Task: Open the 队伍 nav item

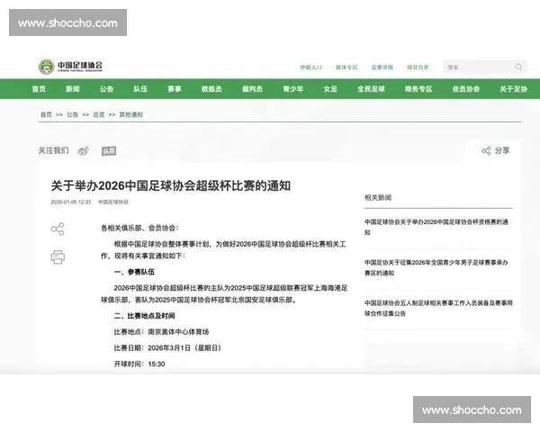Action: click(x=140, y=89)
